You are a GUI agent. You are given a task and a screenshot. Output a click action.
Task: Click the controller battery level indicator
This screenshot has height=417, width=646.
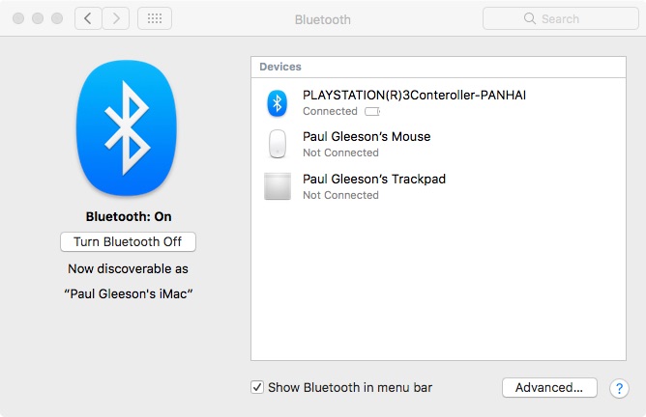coord(372,111)
